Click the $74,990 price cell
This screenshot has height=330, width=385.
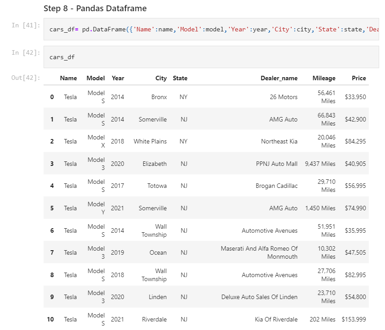(x=355, y=208)
